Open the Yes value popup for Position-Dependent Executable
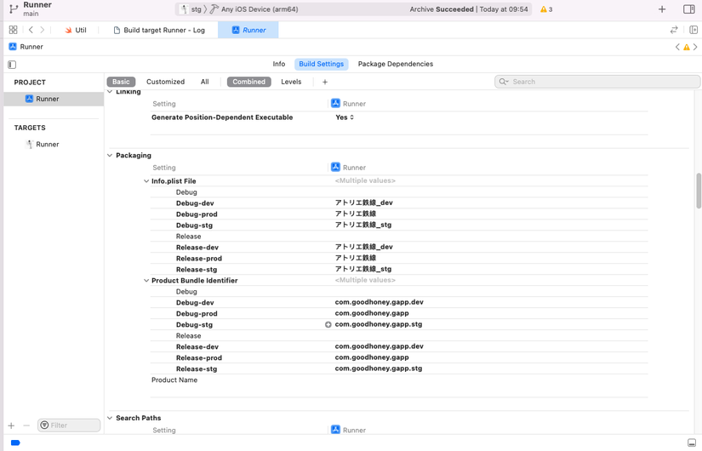The width and height of the screenshot is (702, 451). tap(345, 117)
